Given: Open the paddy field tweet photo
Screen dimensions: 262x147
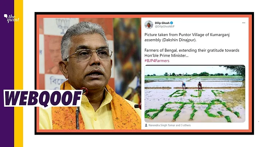Looking at the screenshot, I should coord(195,94).
